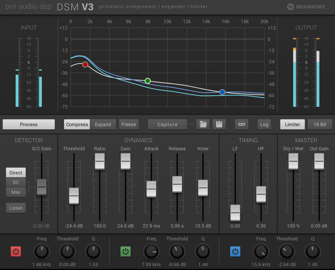Viewport: 335px width, 270px height.
Task: Click the Release fader handle
Action: click(177, 184)
